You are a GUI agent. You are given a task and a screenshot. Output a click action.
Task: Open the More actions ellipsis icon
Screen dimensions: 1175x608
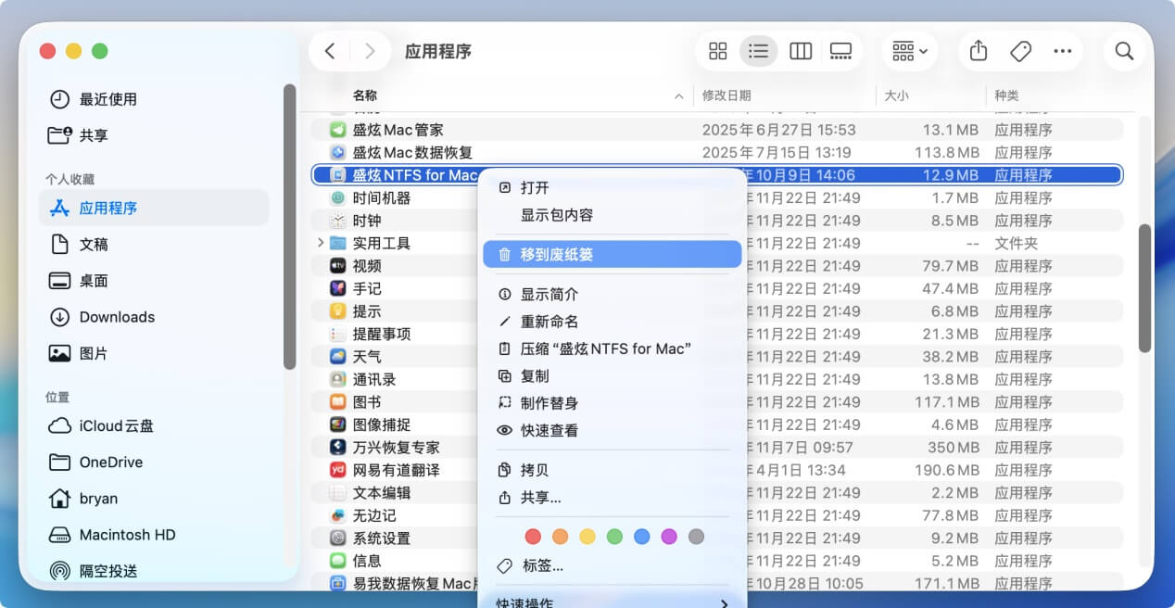(1064, 51)
